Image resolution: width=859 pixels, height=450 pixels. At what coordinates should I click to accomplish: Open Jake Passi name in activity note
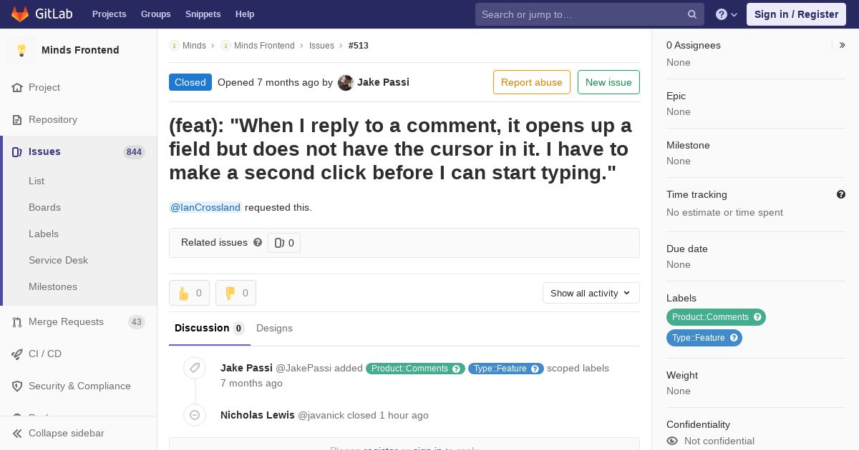click(x=246, y=368)
